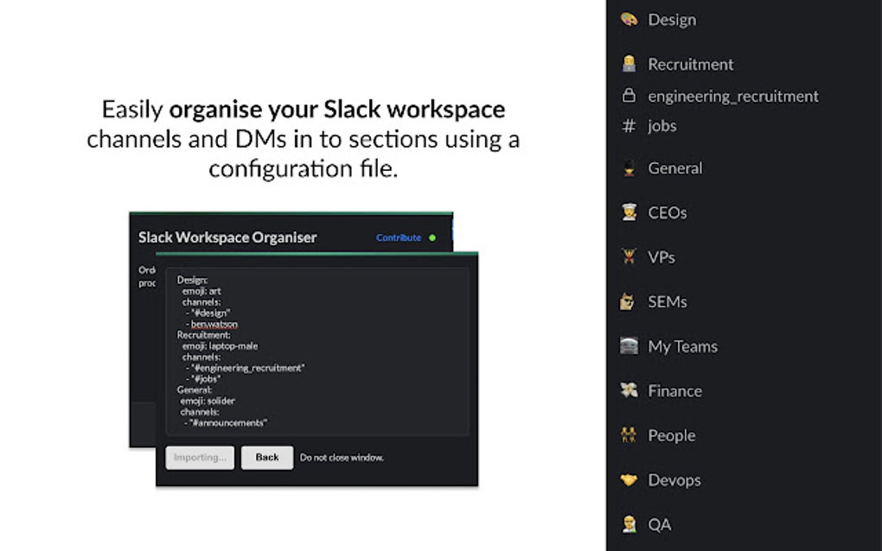Image resolution: width=882 pixels, height=551 pixels.
Task: Select the General sidebar section
Action: pos(674,168)
